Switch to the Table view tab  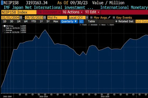point(91,21)
